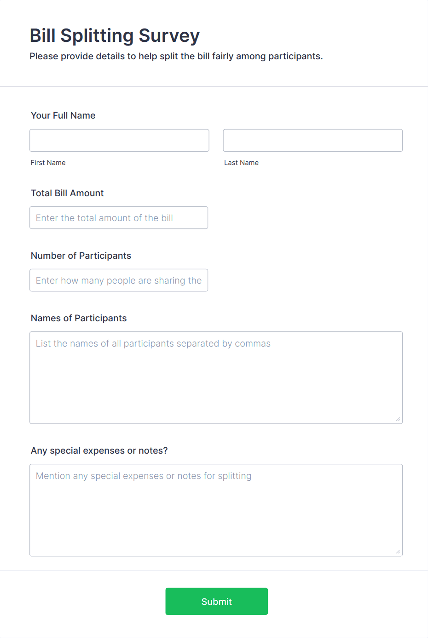Click the "Any special expenses or notes?" label

coord(99,450)
